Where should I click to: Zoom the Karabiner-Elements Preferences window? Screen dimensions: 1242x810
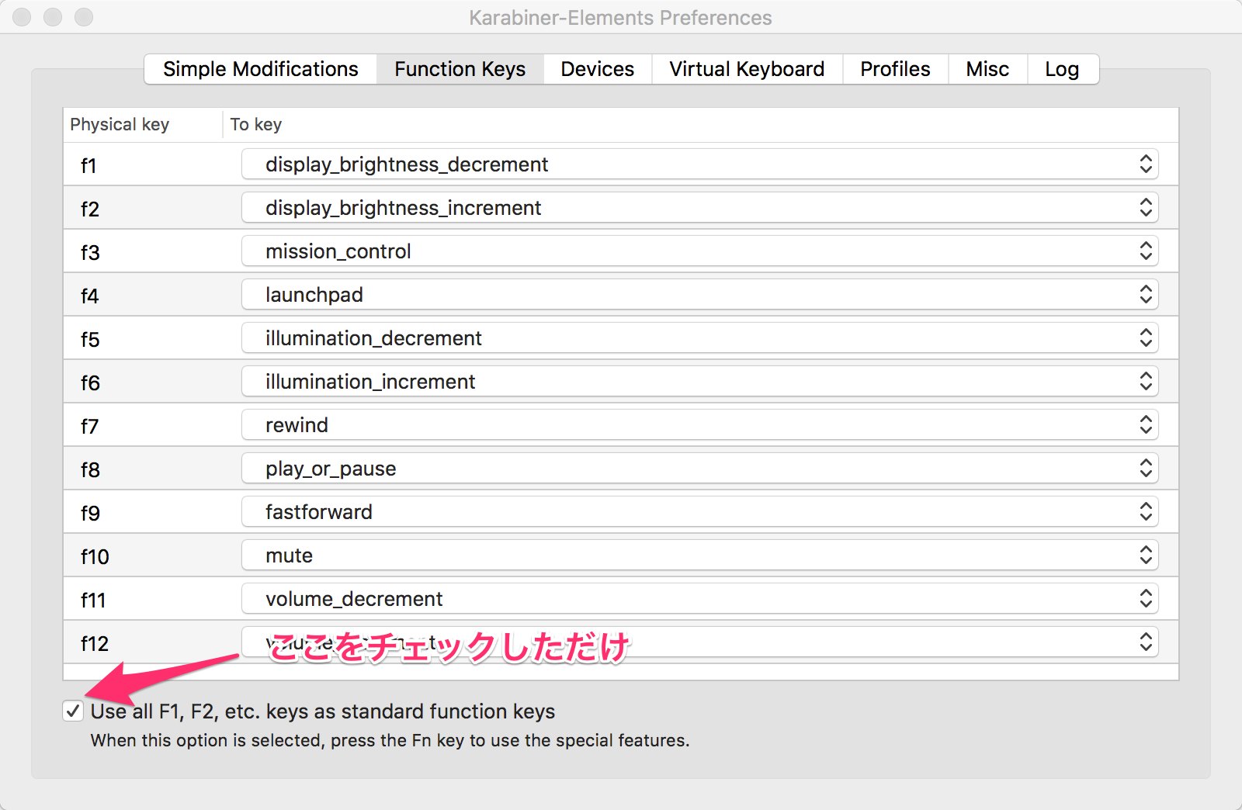coord(84,17)
